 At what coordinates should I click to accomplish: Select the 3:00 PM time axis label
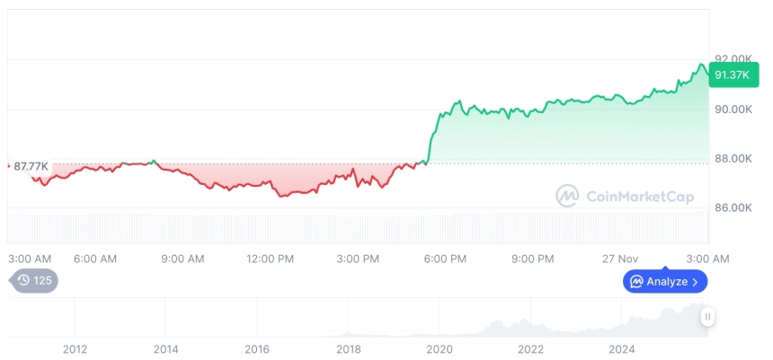pyautogui.click(x=358, y=259)
